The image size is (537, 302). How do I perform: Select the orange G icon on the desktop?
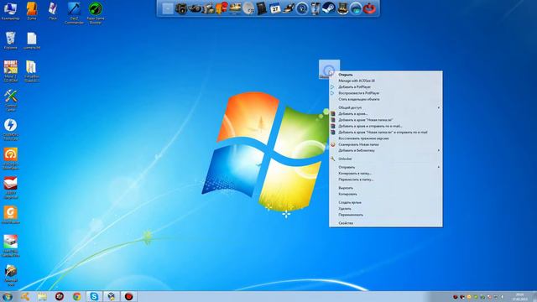tap(11, 215)
